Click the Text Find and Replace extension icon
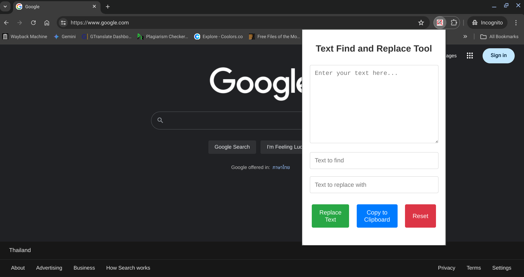 440,22
